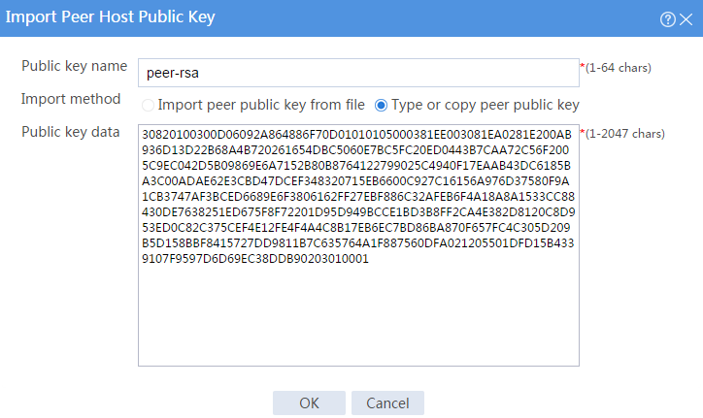Screen dimensions: 703x418
Task: Click the 'Type or copy peer public key' label
Action: point(485,105)
